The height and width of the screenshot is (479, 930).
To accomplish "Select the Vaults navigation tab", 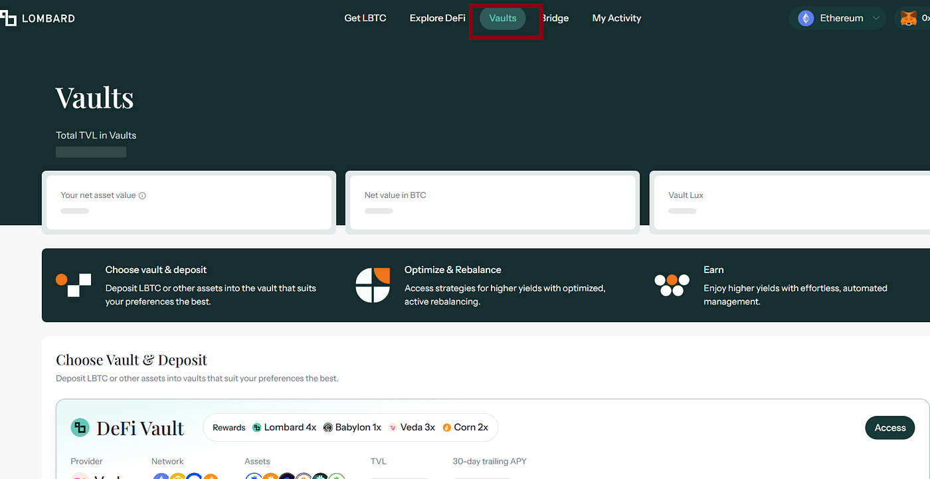I will click(503, 18).
